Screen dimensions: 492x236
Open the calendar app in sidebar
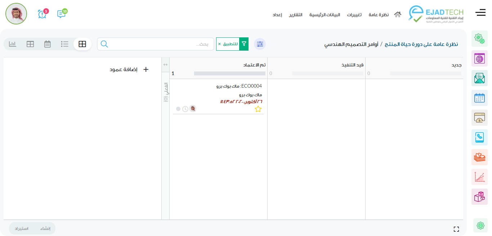(479, 98)
